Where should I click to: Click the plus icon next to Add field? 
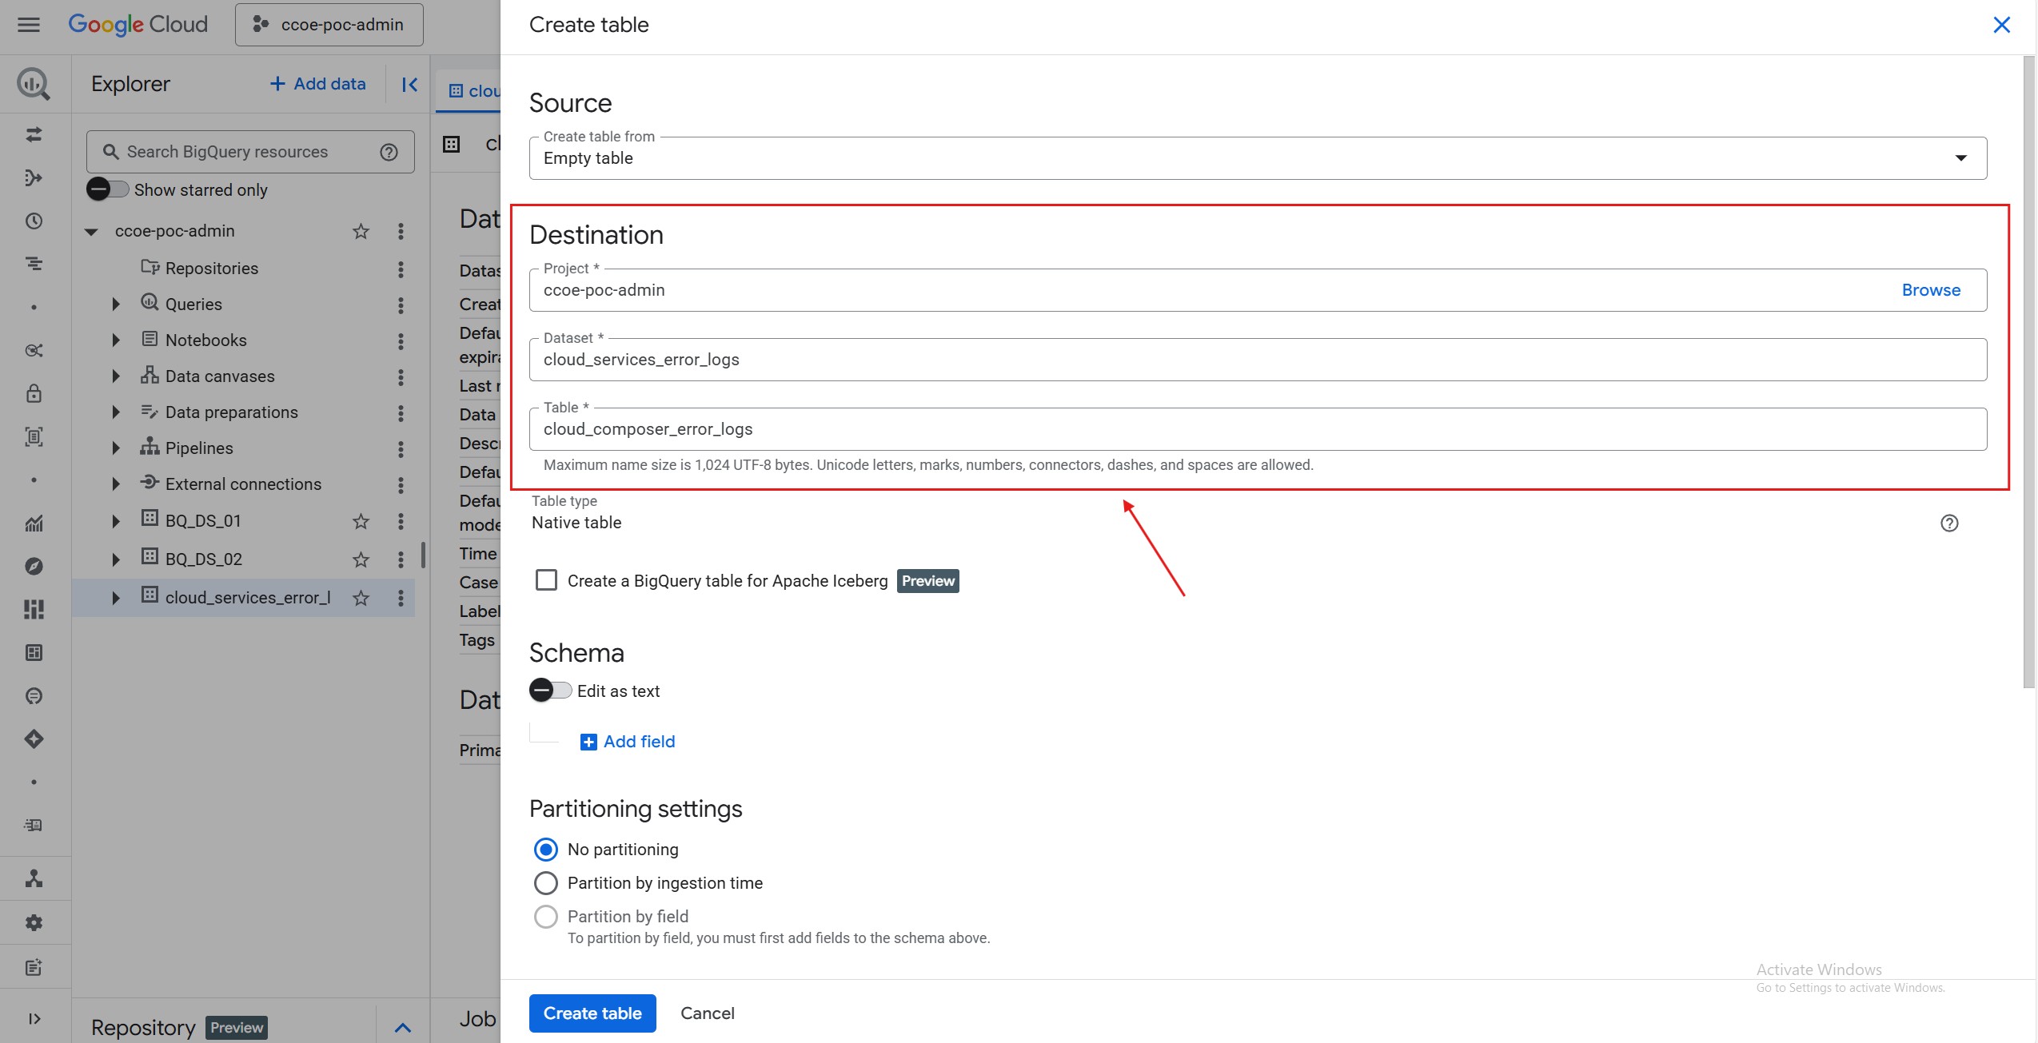click(x=588, y=742)
